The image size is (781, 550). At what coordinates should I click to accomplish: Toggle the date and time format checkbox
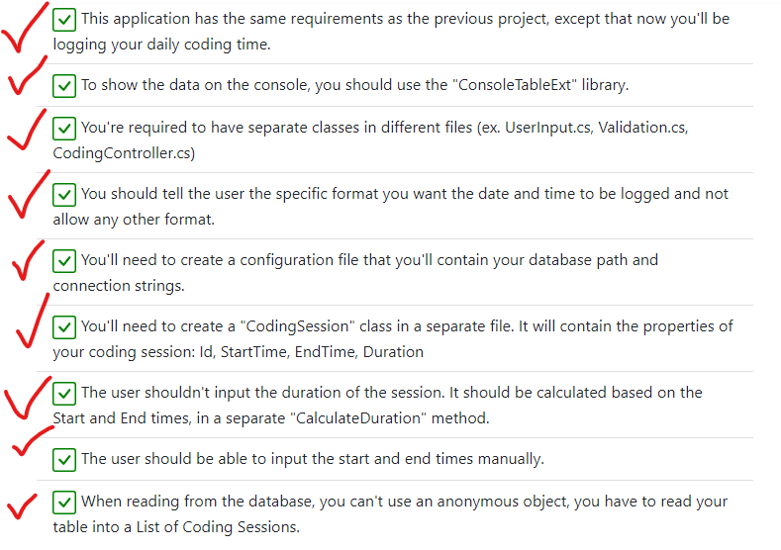click(x=64, y=195)
